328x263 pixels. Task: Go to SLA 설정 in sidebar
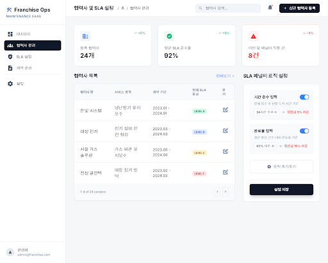click(x=33, y=56)
